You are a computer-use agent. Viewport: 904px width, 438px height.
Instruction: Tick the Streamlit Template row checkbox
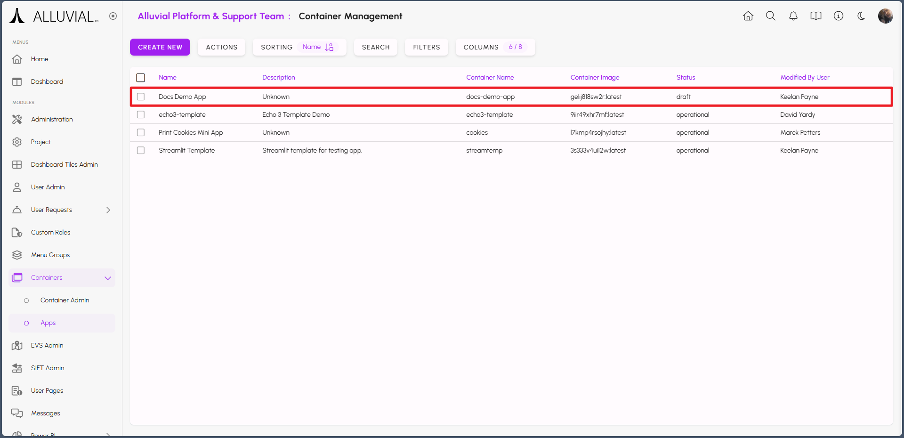(141, 150)
